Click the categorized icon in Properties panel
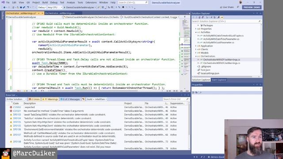283x159 pixels. (193, 92)
